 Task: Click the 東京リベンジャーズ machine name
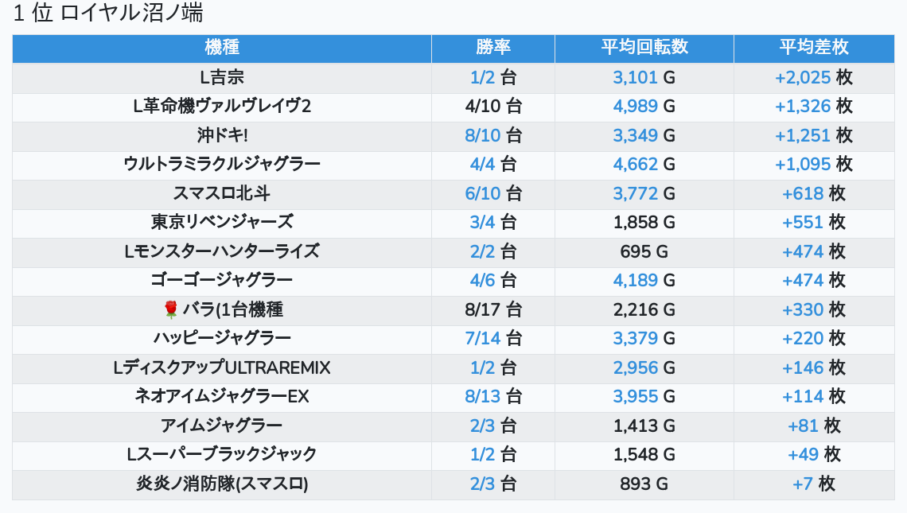[x=222, y=222]
